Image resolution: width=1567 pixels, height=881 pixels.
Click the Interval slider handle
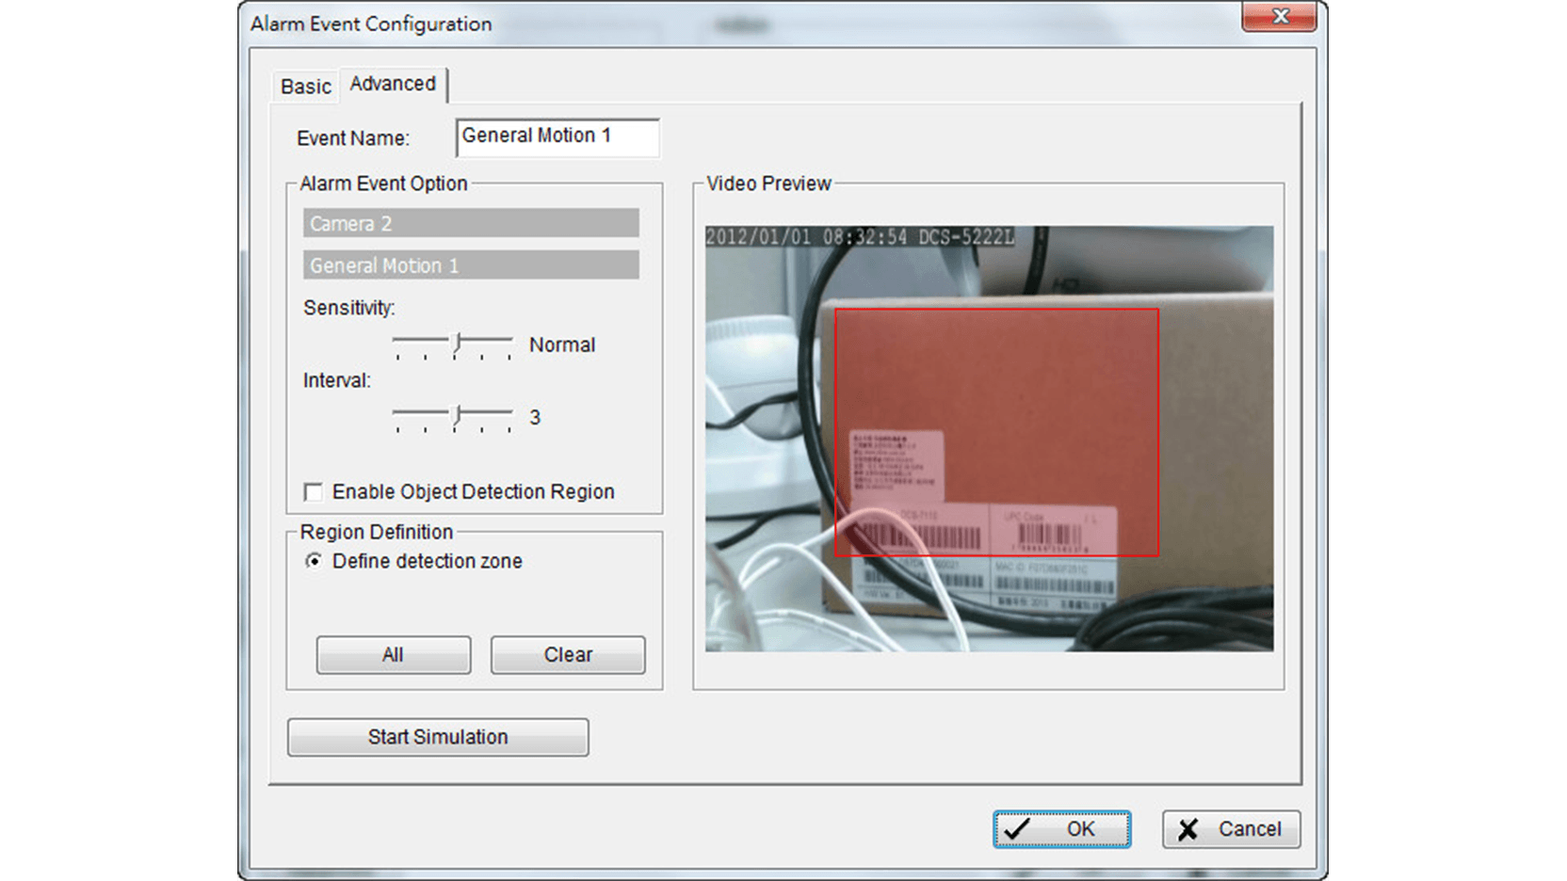point(458,416)
